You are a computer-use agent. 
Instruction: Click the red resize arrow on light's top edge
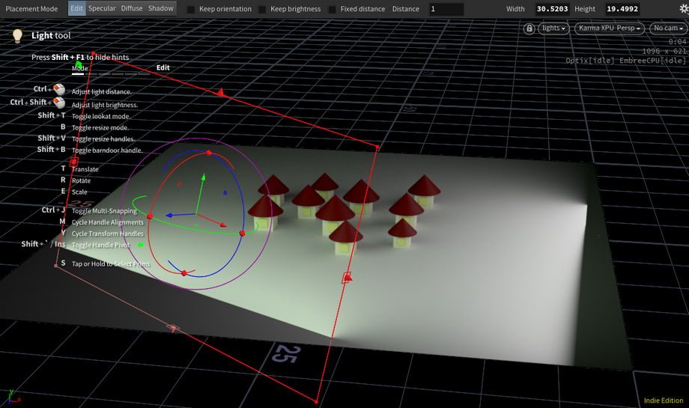pos(221,93)
